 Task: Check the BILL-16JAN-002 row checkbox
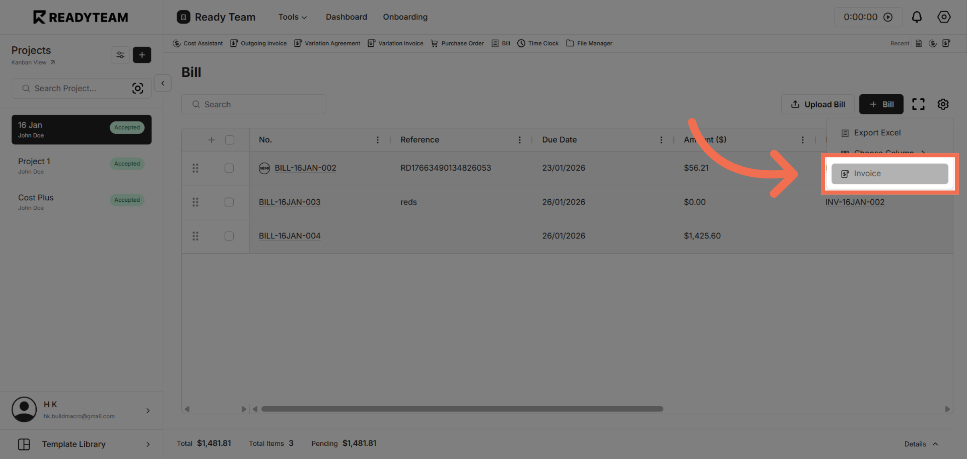(x=229, y=168)
